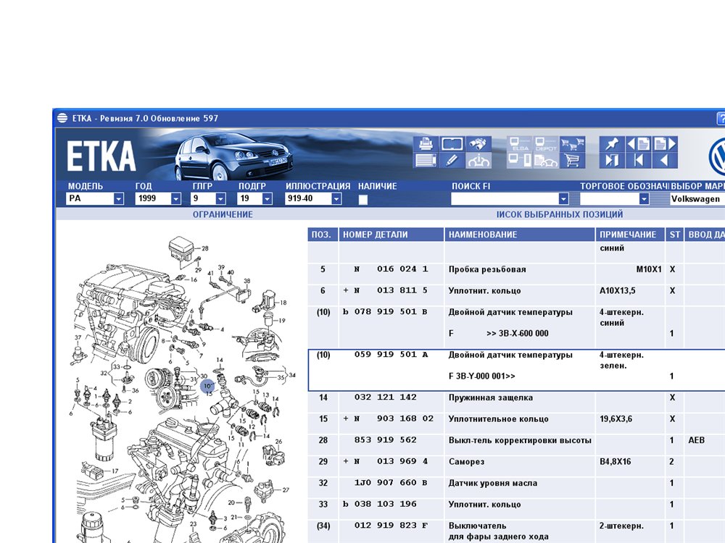The width and height of the screenshot is (725, 543).
Task: Click the brand selection field showing Volkswagen
Action: pyautogui.click(x=697, y=198)
